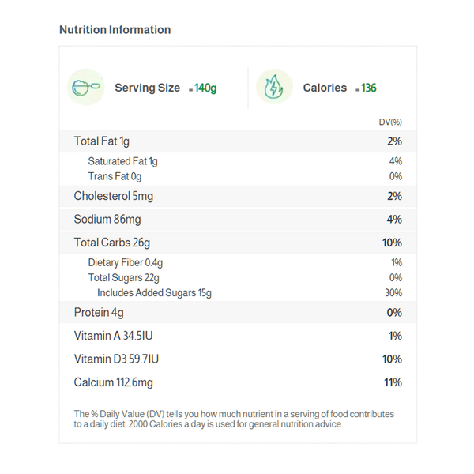Screen dimensions: 474x474
Task: Click the Total Fat 1g row label
Action: coord(101,141)
